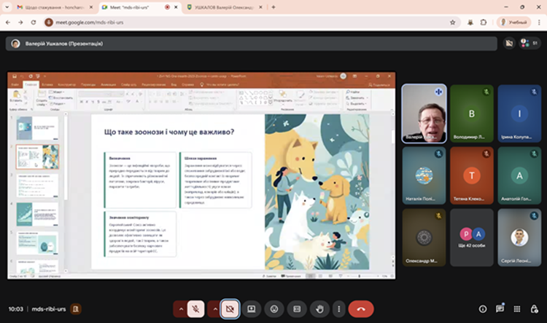This screenshot has width=547, height=323.
Task: Click the Share screen button
Action: tap(252, 308)
